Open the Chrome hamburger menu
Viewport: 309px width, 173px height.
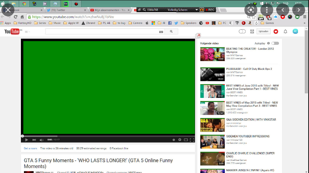305,17
